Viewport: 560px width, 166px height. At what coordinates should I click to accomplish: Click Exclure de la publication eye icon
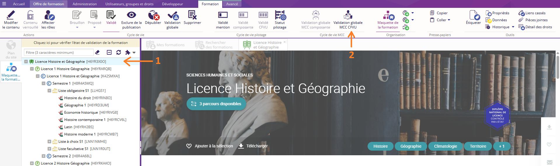point(131,15)
